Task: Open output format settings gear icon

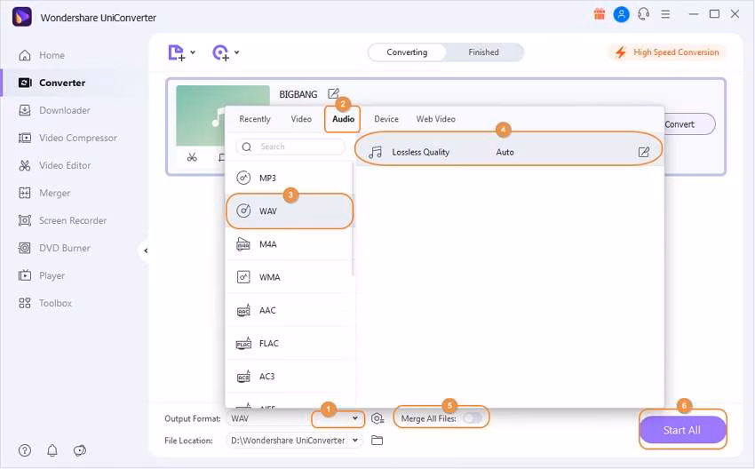Action: (377, 418)
